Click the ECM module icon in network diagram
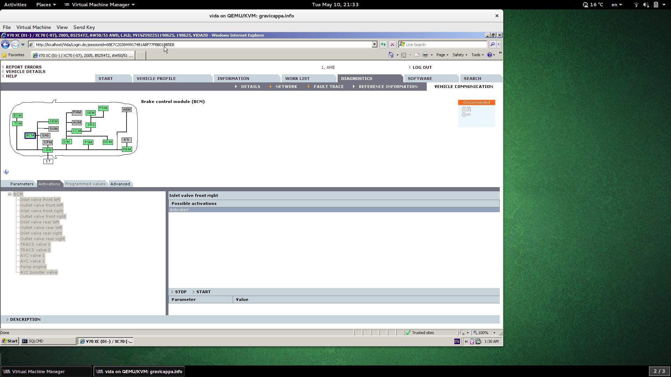The height and width of the screenshot is (377, 671). (x=17, y=115)
